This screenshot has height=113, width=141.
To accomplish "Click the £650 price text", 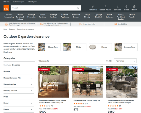I will (111, 112).
